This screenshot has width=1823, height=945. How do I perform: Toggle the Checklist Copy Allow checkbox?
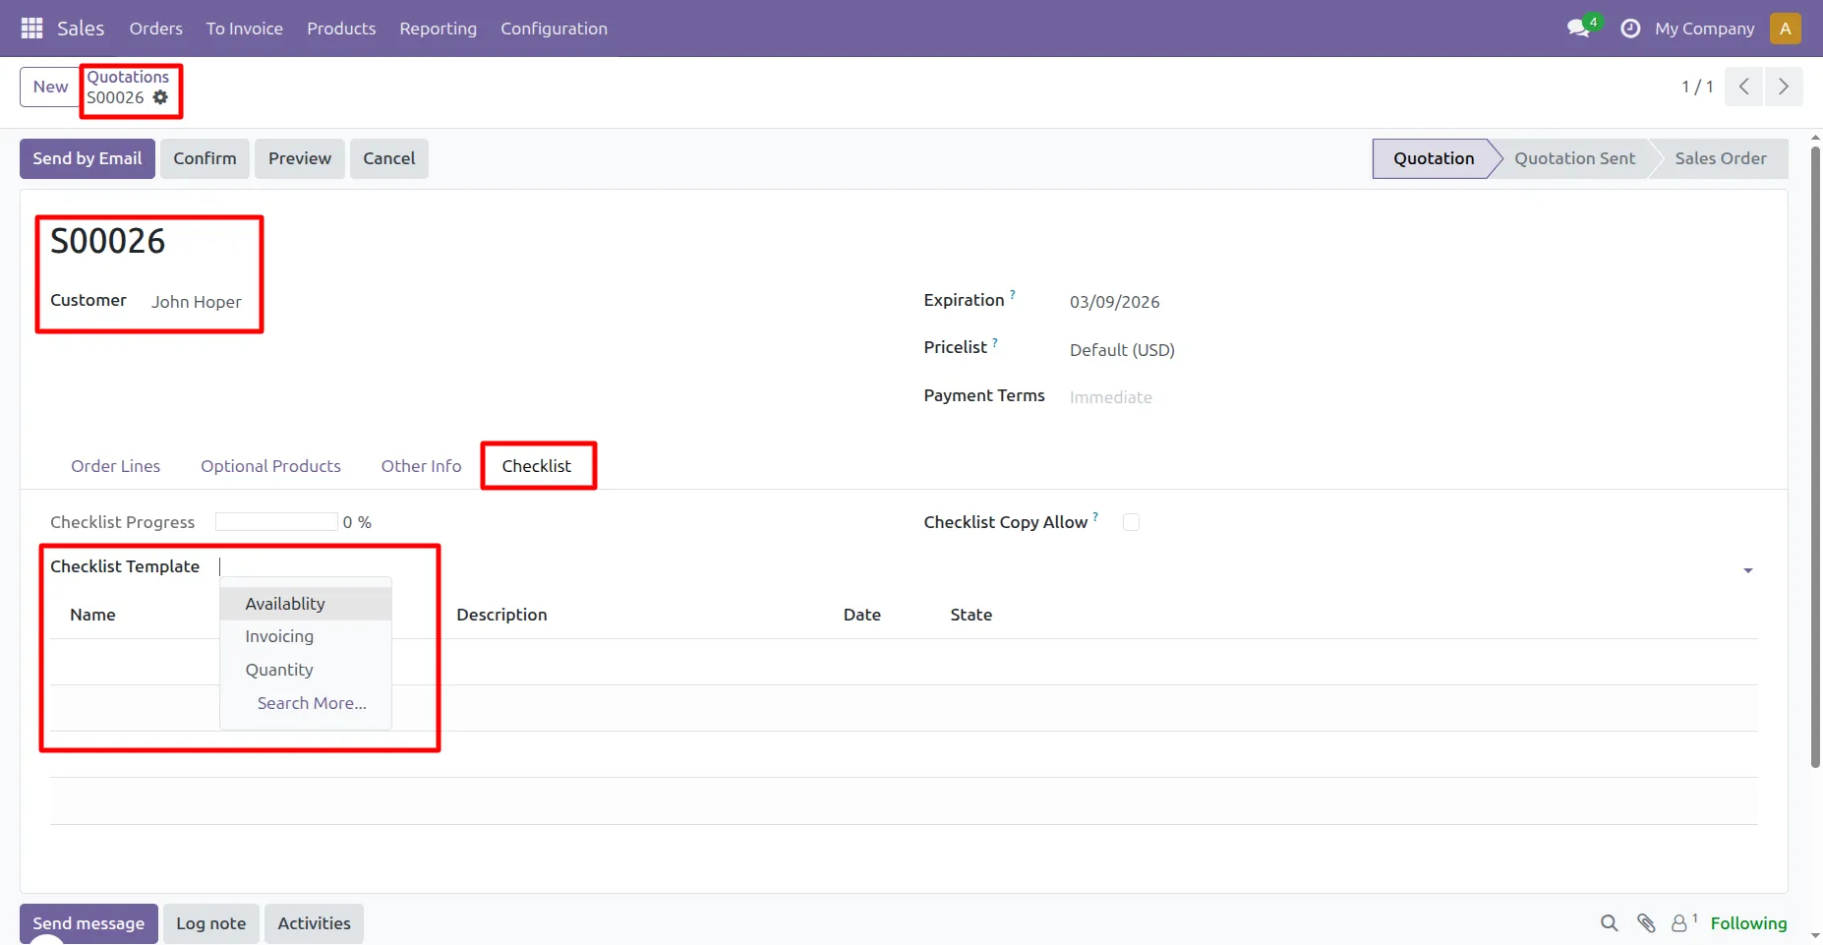pyautogui.click(x=1131, y=522)
